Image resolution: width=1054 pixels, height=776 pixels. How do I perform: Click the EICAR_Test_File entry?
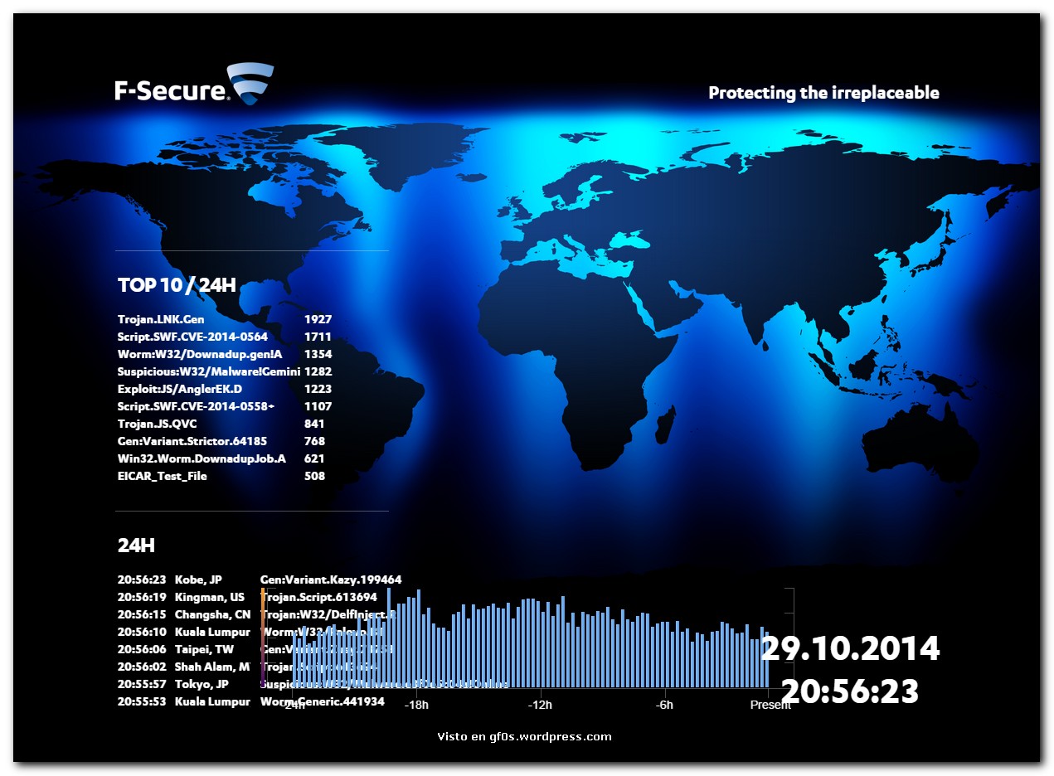(x=163, y=476)
